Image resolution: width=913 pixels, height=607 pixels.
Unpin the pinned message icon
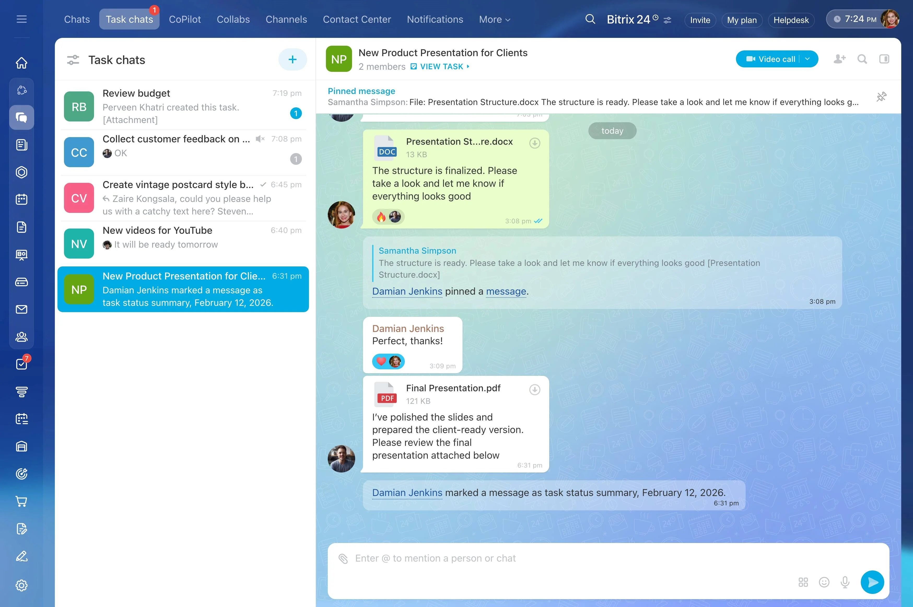[881, 97]
